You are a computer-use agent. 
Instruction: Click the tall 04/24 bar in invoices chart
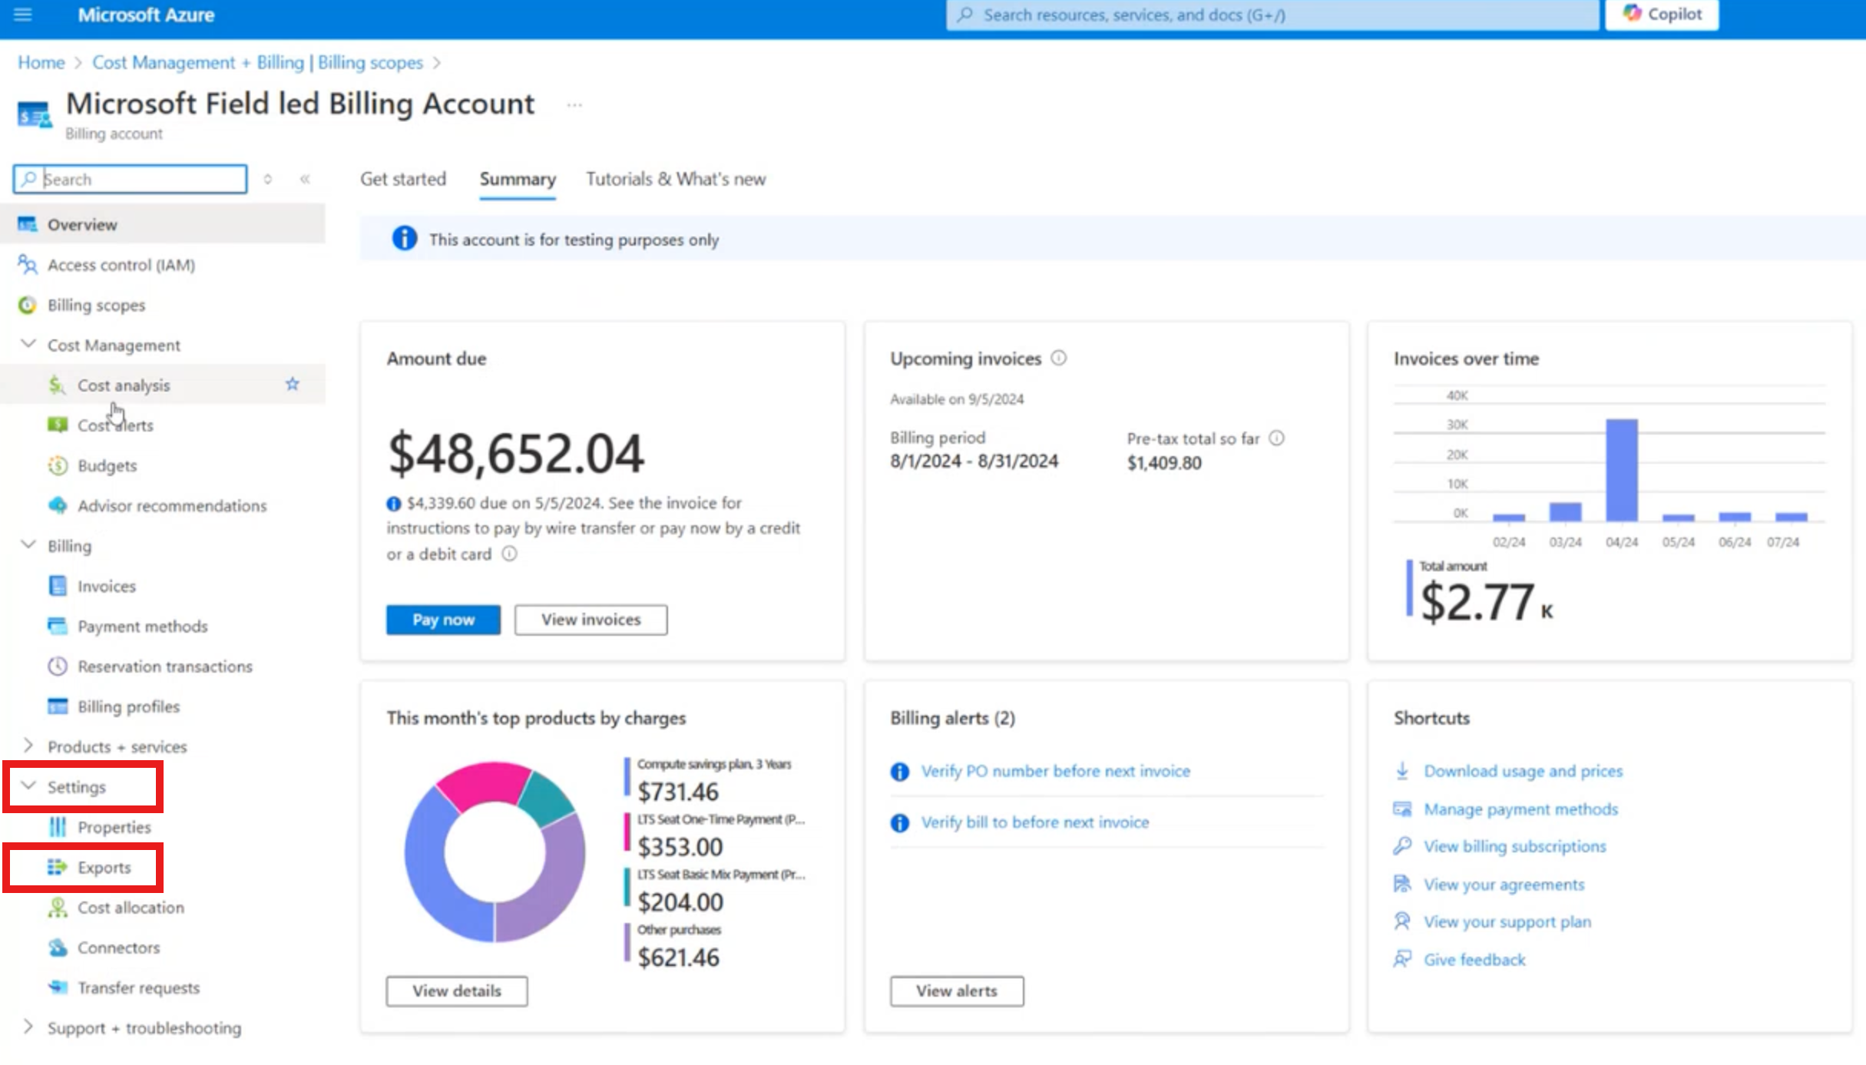(x=1621, y=469)
